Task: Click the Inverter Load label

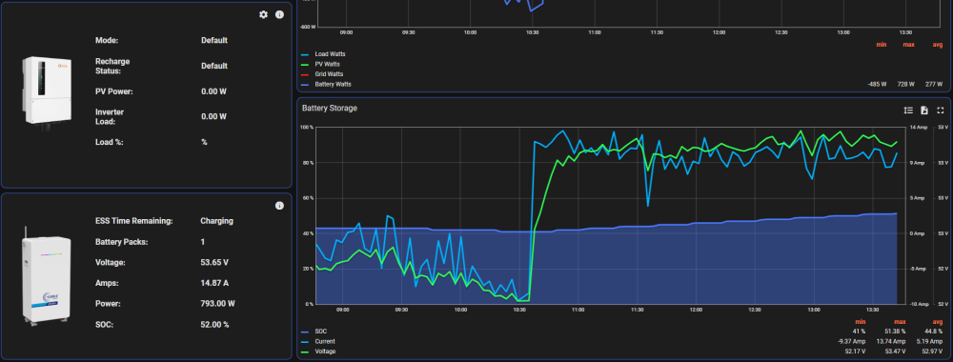Action: [x=111, y=116]
